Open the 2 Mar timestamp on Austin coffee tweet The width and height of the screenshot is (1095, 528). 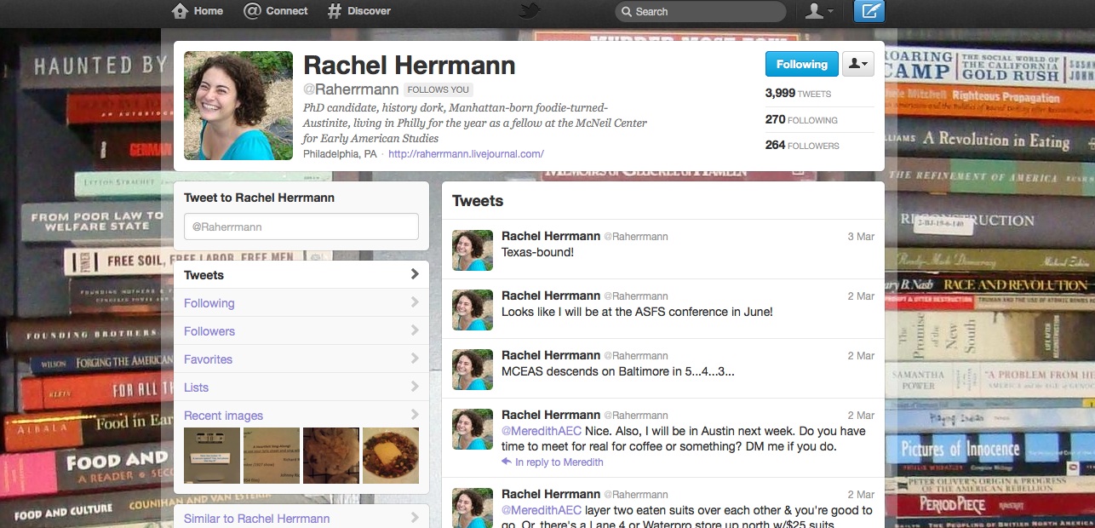click(861, 416)
